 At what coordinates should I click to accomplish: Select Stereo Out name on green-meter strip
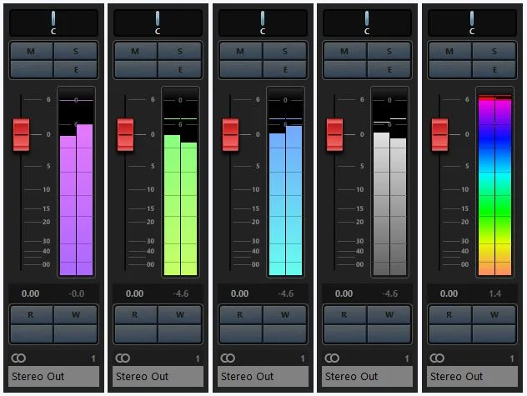point(158,376)
